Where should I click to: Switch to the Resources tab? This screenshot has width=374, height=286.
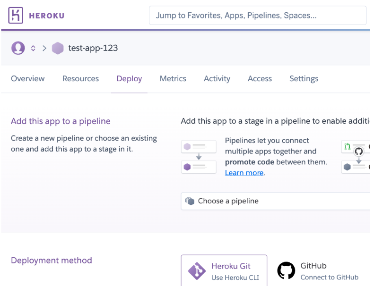coord(81,79)
